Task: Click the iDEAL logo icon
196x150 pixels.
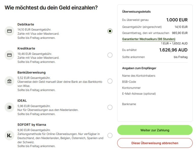Action: [x=9, y=107]
